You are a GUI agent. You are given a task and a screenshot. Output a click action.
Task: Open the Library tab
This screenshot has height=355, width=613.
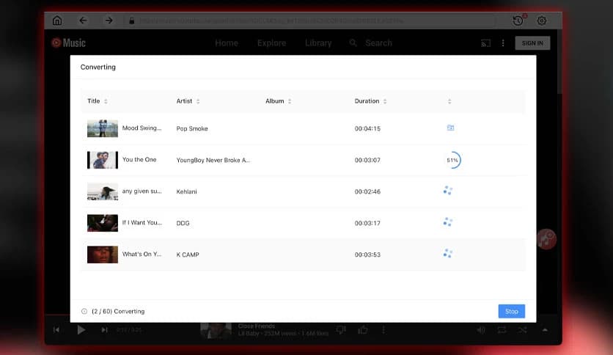(x=318, y=43)
